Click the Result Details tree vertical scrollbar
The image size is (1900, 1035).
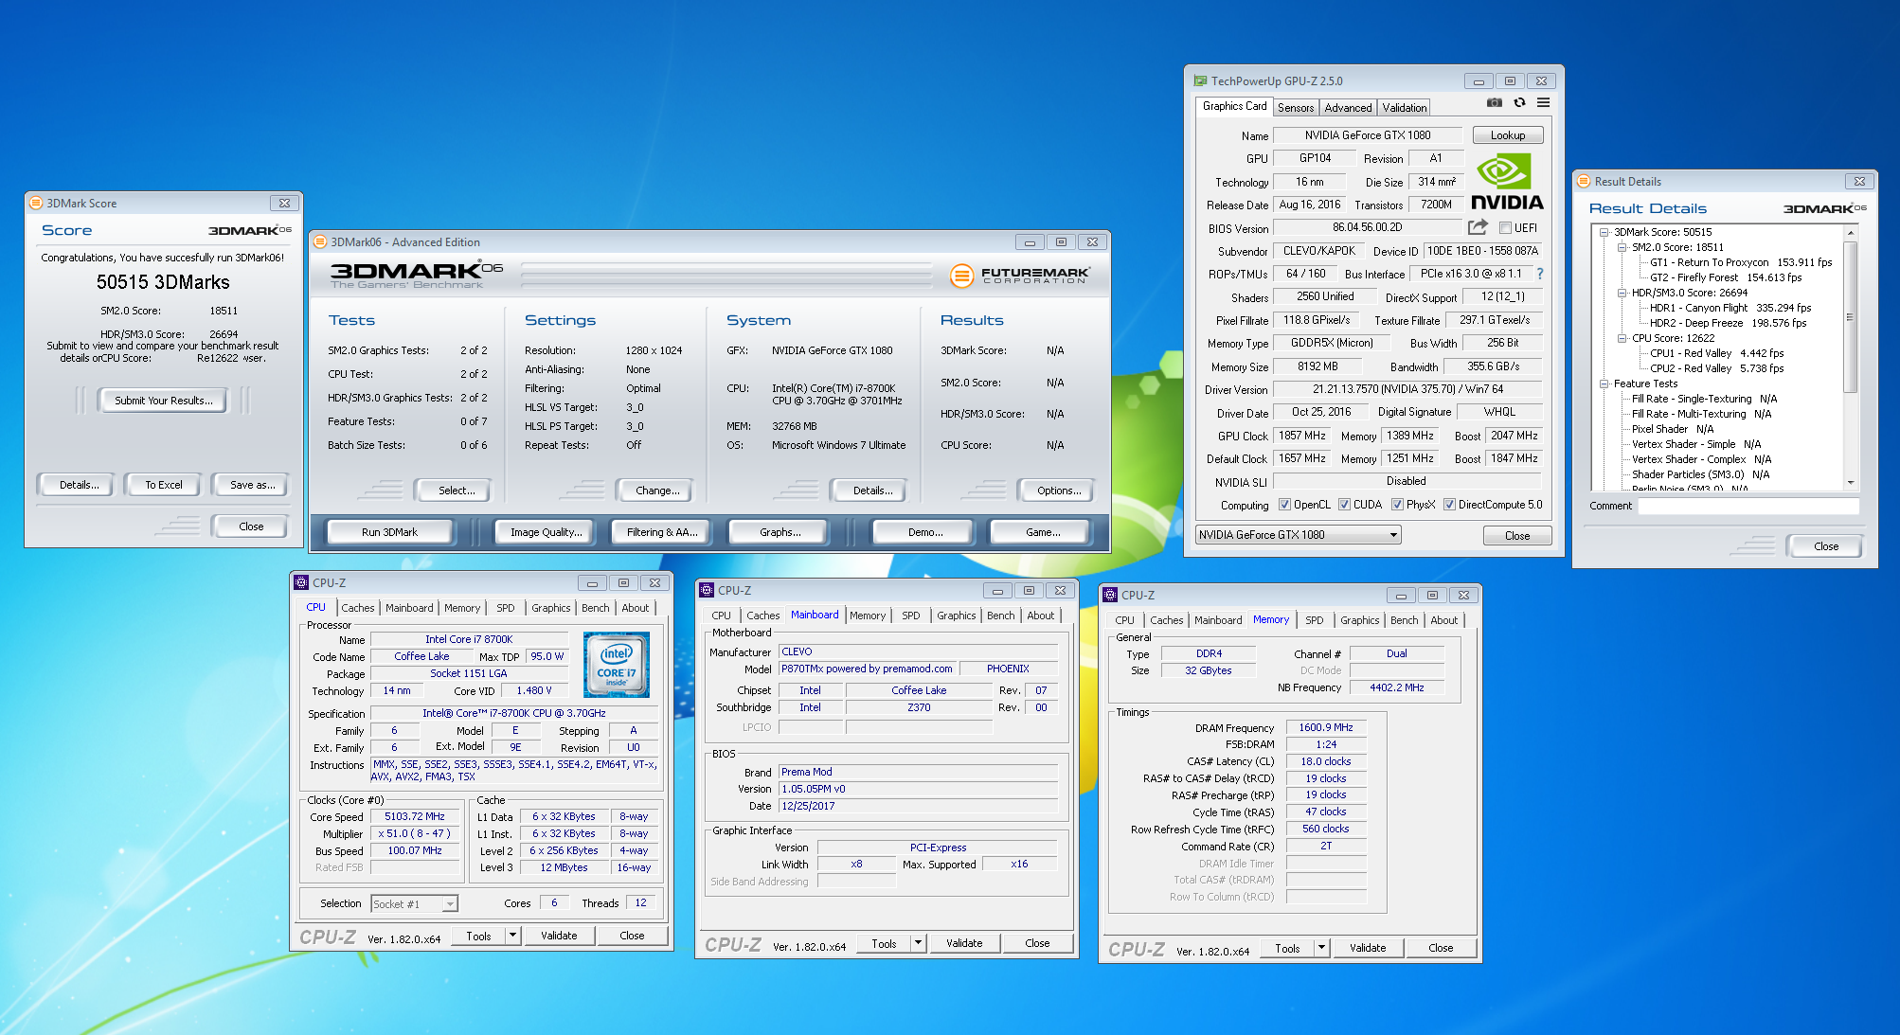1850,317
